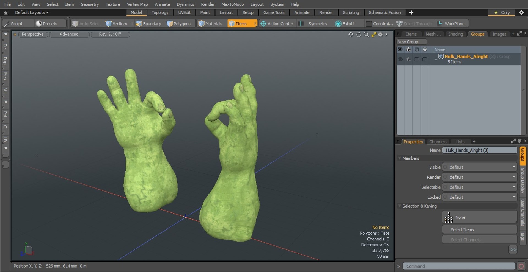This screenshot has height=272, width=528.
Task: Click the visibility eye column header
Action: click(400, 49)
